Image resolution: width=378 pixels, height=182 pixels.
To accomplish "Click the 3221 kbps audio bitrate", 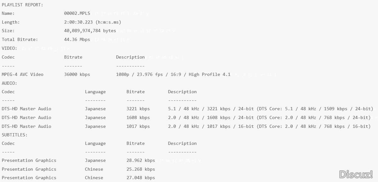I will click(x=138, y=109).
